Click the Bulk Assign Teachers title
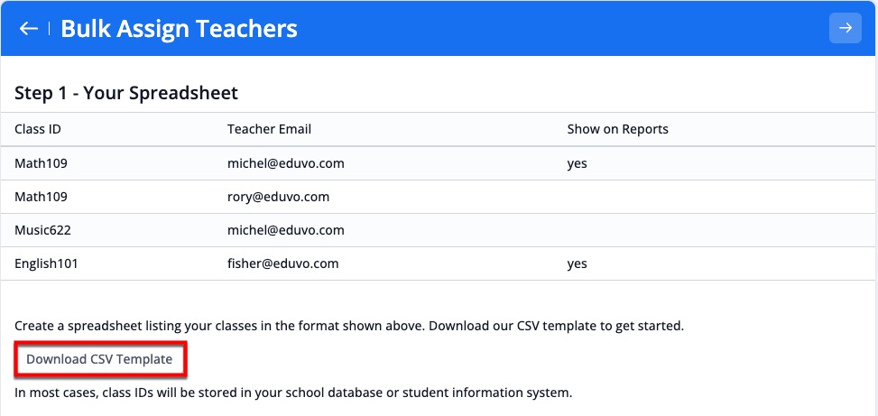Image resolution: width=878 pixels, height=416 pixels. [179, 29]
